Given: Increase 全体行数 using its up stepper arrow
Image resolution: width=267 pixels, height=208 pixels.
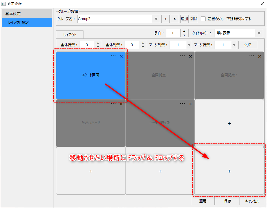Looking at the screenshot, I should [98, 43].
